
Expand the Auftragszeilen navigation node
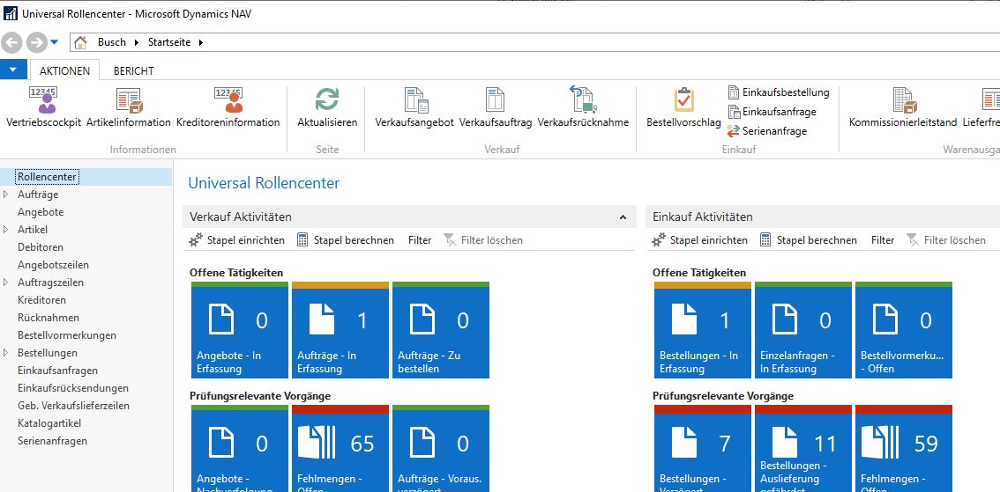pyautogui.click(x=6, y=282)
